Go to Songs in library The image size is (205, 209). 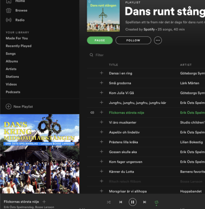(x=11, y=54)
